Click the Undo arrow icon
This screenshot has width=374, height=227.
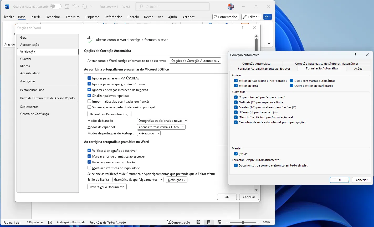tap(74, 7)
